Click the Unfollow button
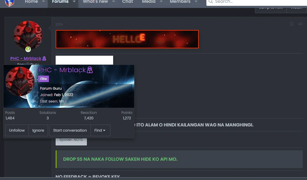 [x=17, y=130]
